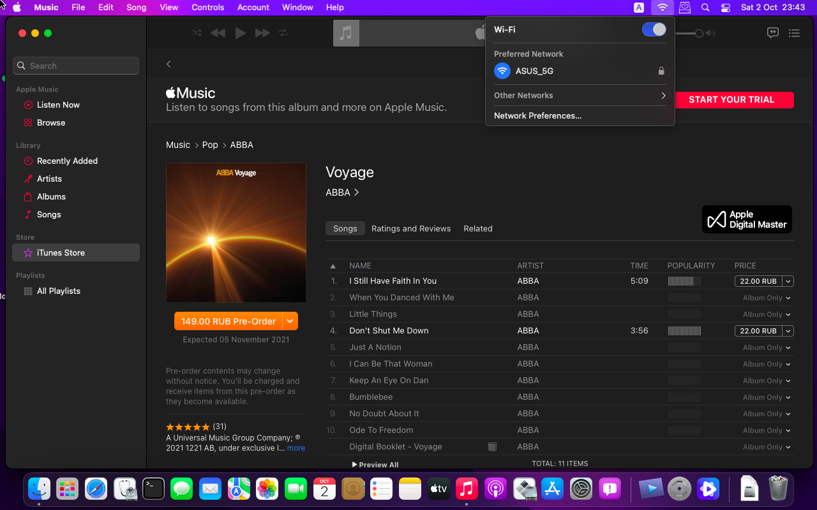Open the Digital Booklet icon
Image resolution: width=817 pixels, height=510 pixels.
(x=492, y=447)
